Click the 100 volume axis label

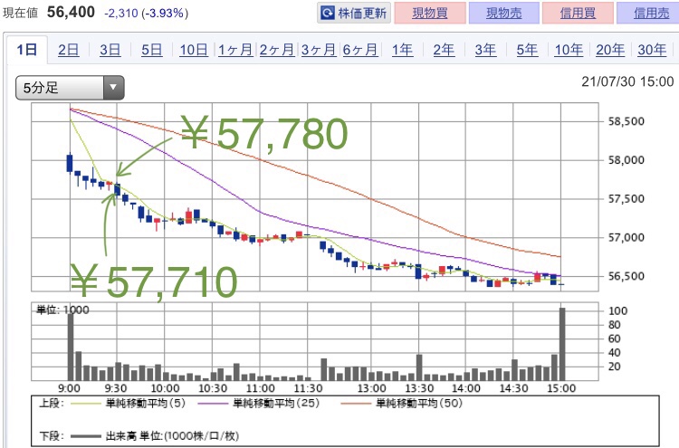click(617, 310)
